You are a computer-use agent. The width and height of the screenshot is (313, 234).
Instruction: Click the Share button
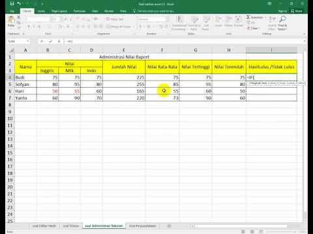(297, 11)
